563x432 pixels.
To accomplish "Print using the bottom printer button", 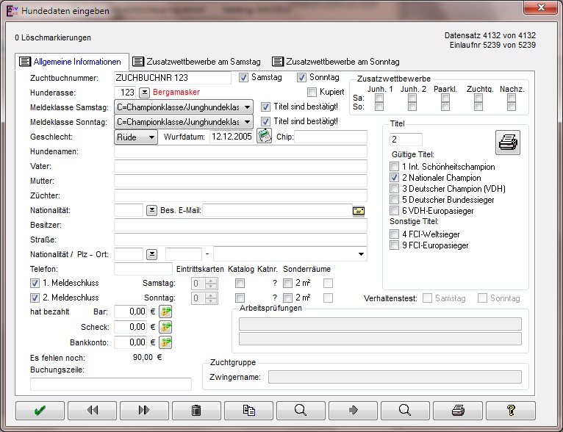I will coord(457,411).
